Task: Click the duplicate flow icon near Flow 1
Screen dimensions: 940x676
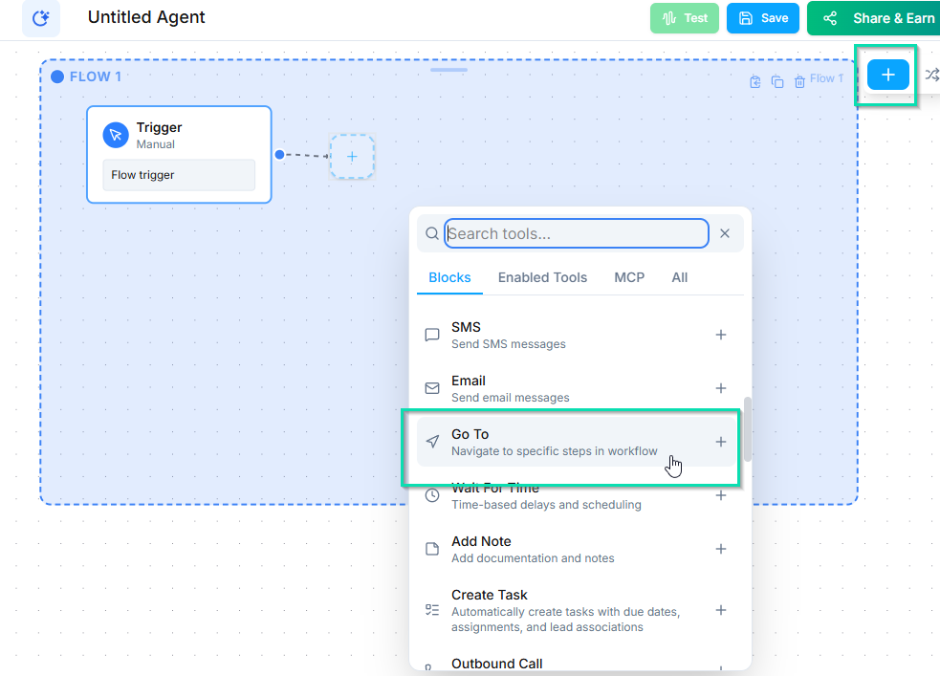Action: [777, 81]
